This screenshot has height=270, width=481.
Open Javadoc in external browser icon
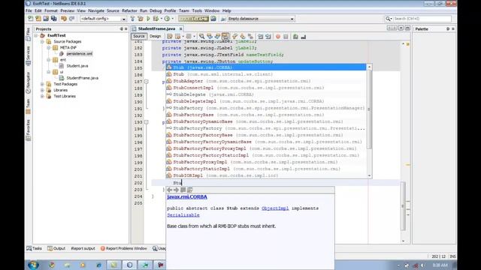(x=183, y=190)
